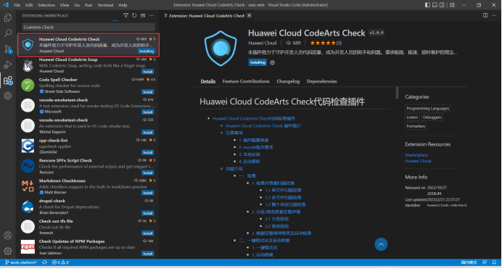Viewport: 502px width, 269px height.
Task: Show errors and warnings count panel
Action: (60, 262)
